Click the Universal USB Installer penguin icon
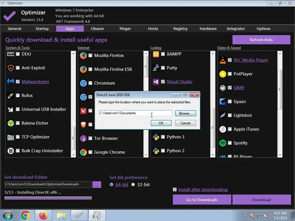 [11, 109]
